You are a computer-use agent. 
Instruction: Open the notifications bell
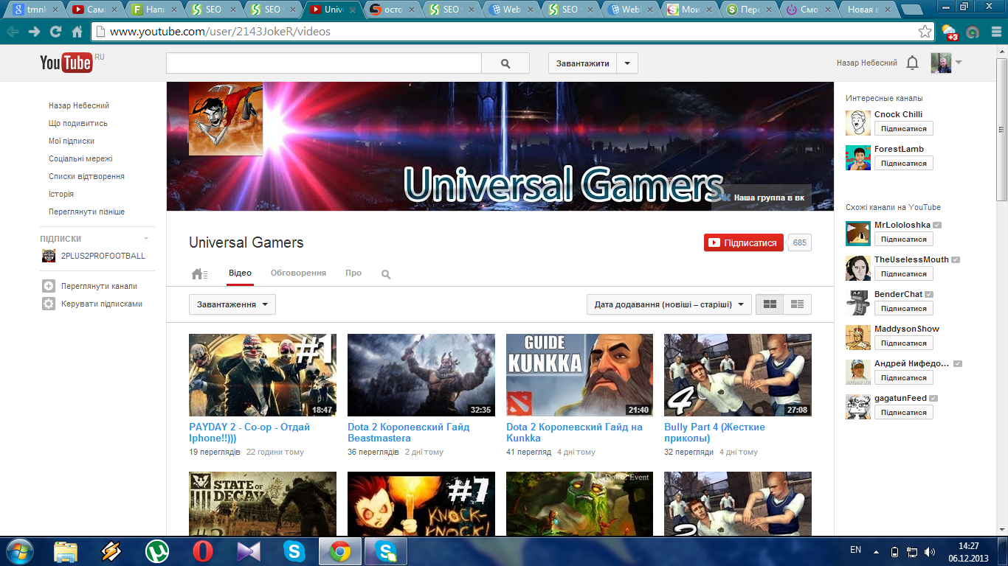pyautogui.click(x=912, y=63)
